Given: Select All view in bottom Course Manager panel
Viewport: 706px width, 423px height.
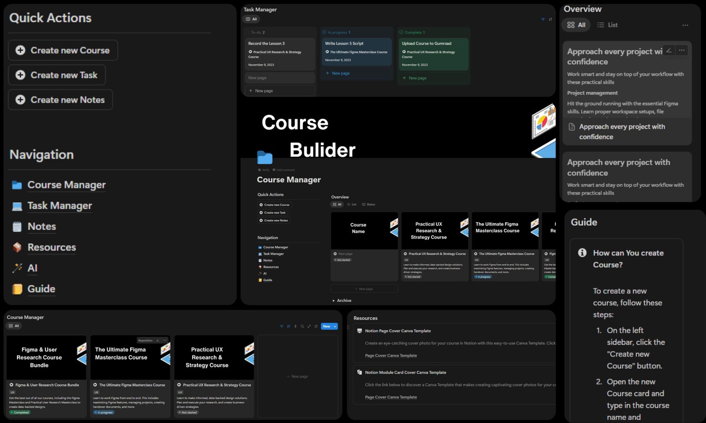Looking at the screenshot, I should [x=14, y=326].
